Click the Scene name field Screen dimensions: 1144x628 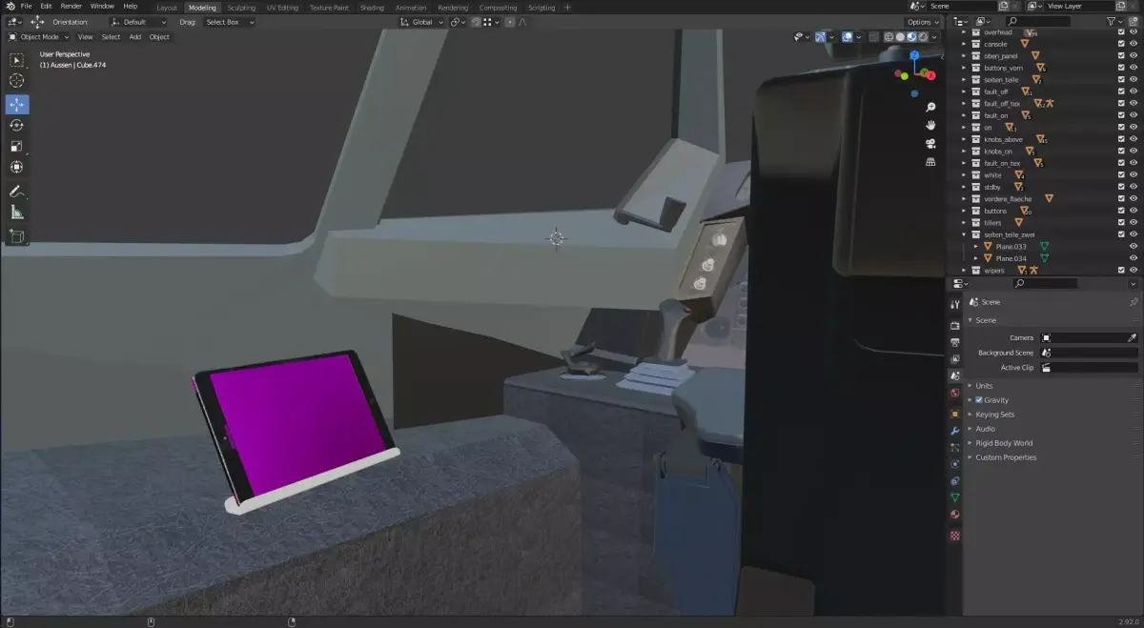coord(961,7)
